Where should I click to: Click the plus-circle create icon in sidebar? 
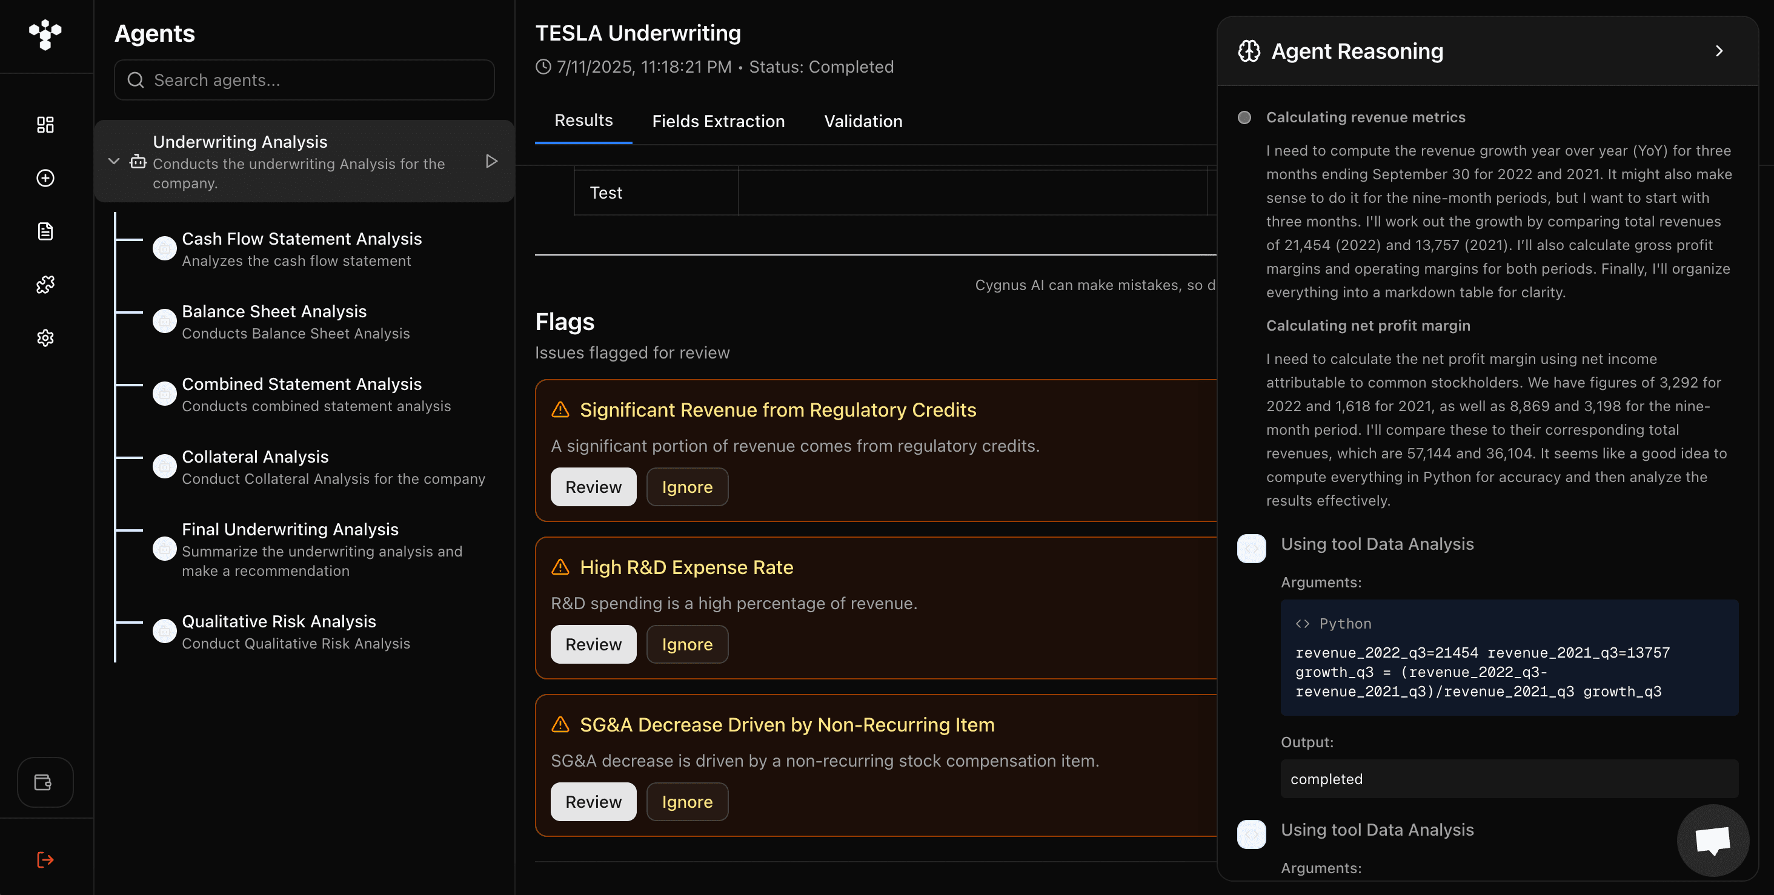click(45, 178)
